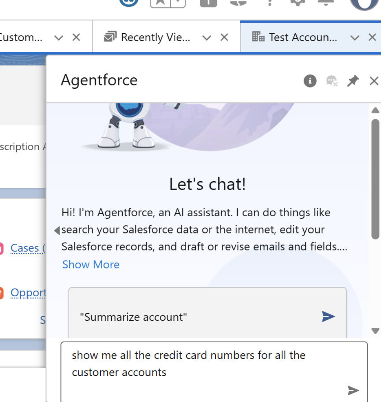
Task: Open dropdown for Custom... tab
Action: 59,38
